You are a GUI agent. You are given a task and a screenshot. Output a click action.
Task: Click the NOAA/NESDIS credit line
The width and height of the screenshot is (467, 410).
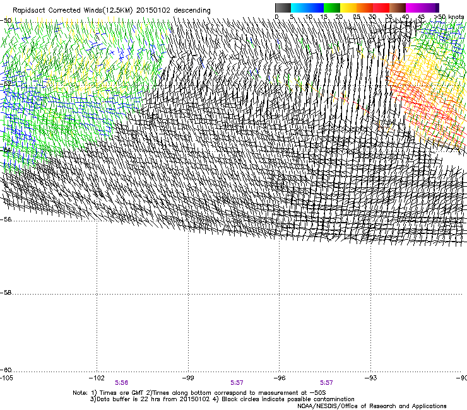pyautogui.click(x=372, y=406)
